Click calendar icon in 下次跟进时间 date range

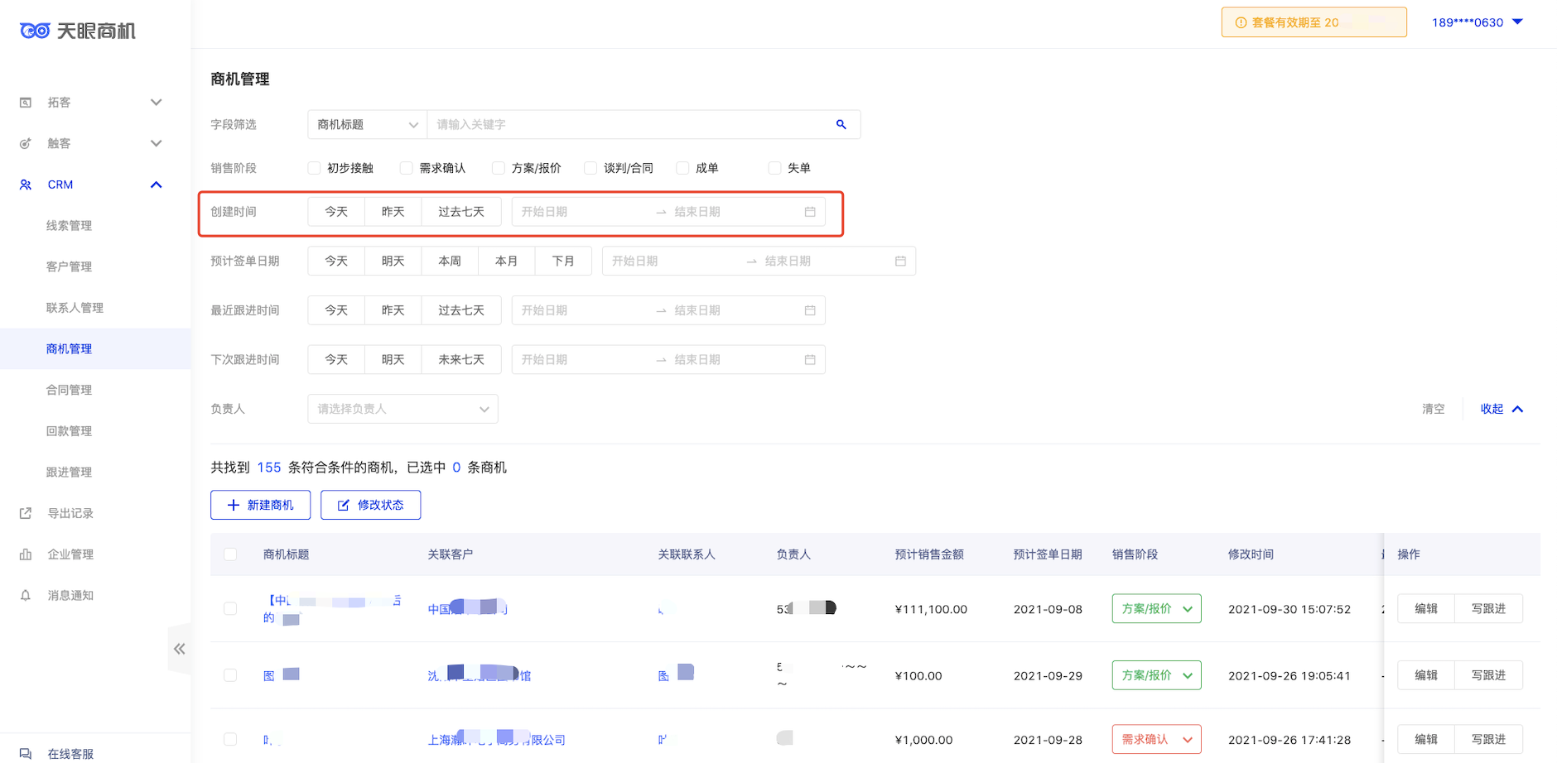pos(810,359)
